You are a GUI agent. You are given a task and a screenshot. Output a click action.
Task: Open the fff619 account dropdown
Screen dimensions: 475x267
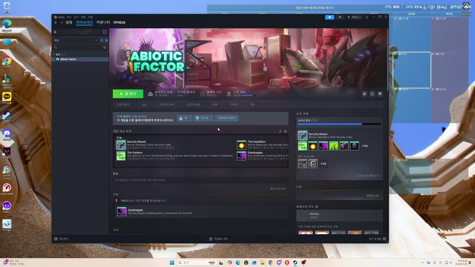pos(354,17)
